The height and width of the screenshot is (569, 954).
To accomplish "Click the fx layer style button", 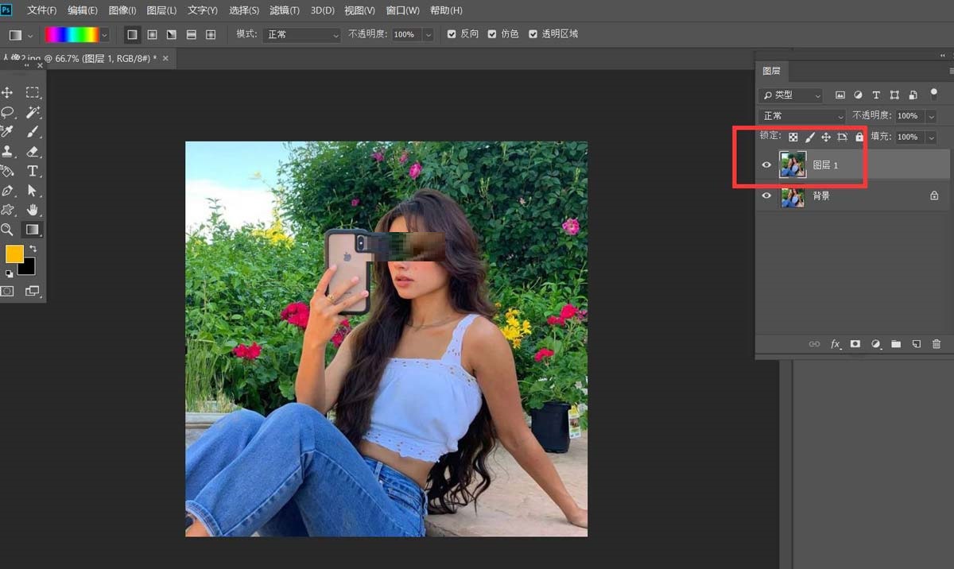I will coord(836,344).
